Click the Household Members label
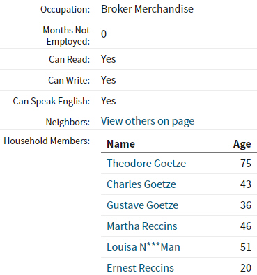The image size is (257, 275). pos(47,141)
